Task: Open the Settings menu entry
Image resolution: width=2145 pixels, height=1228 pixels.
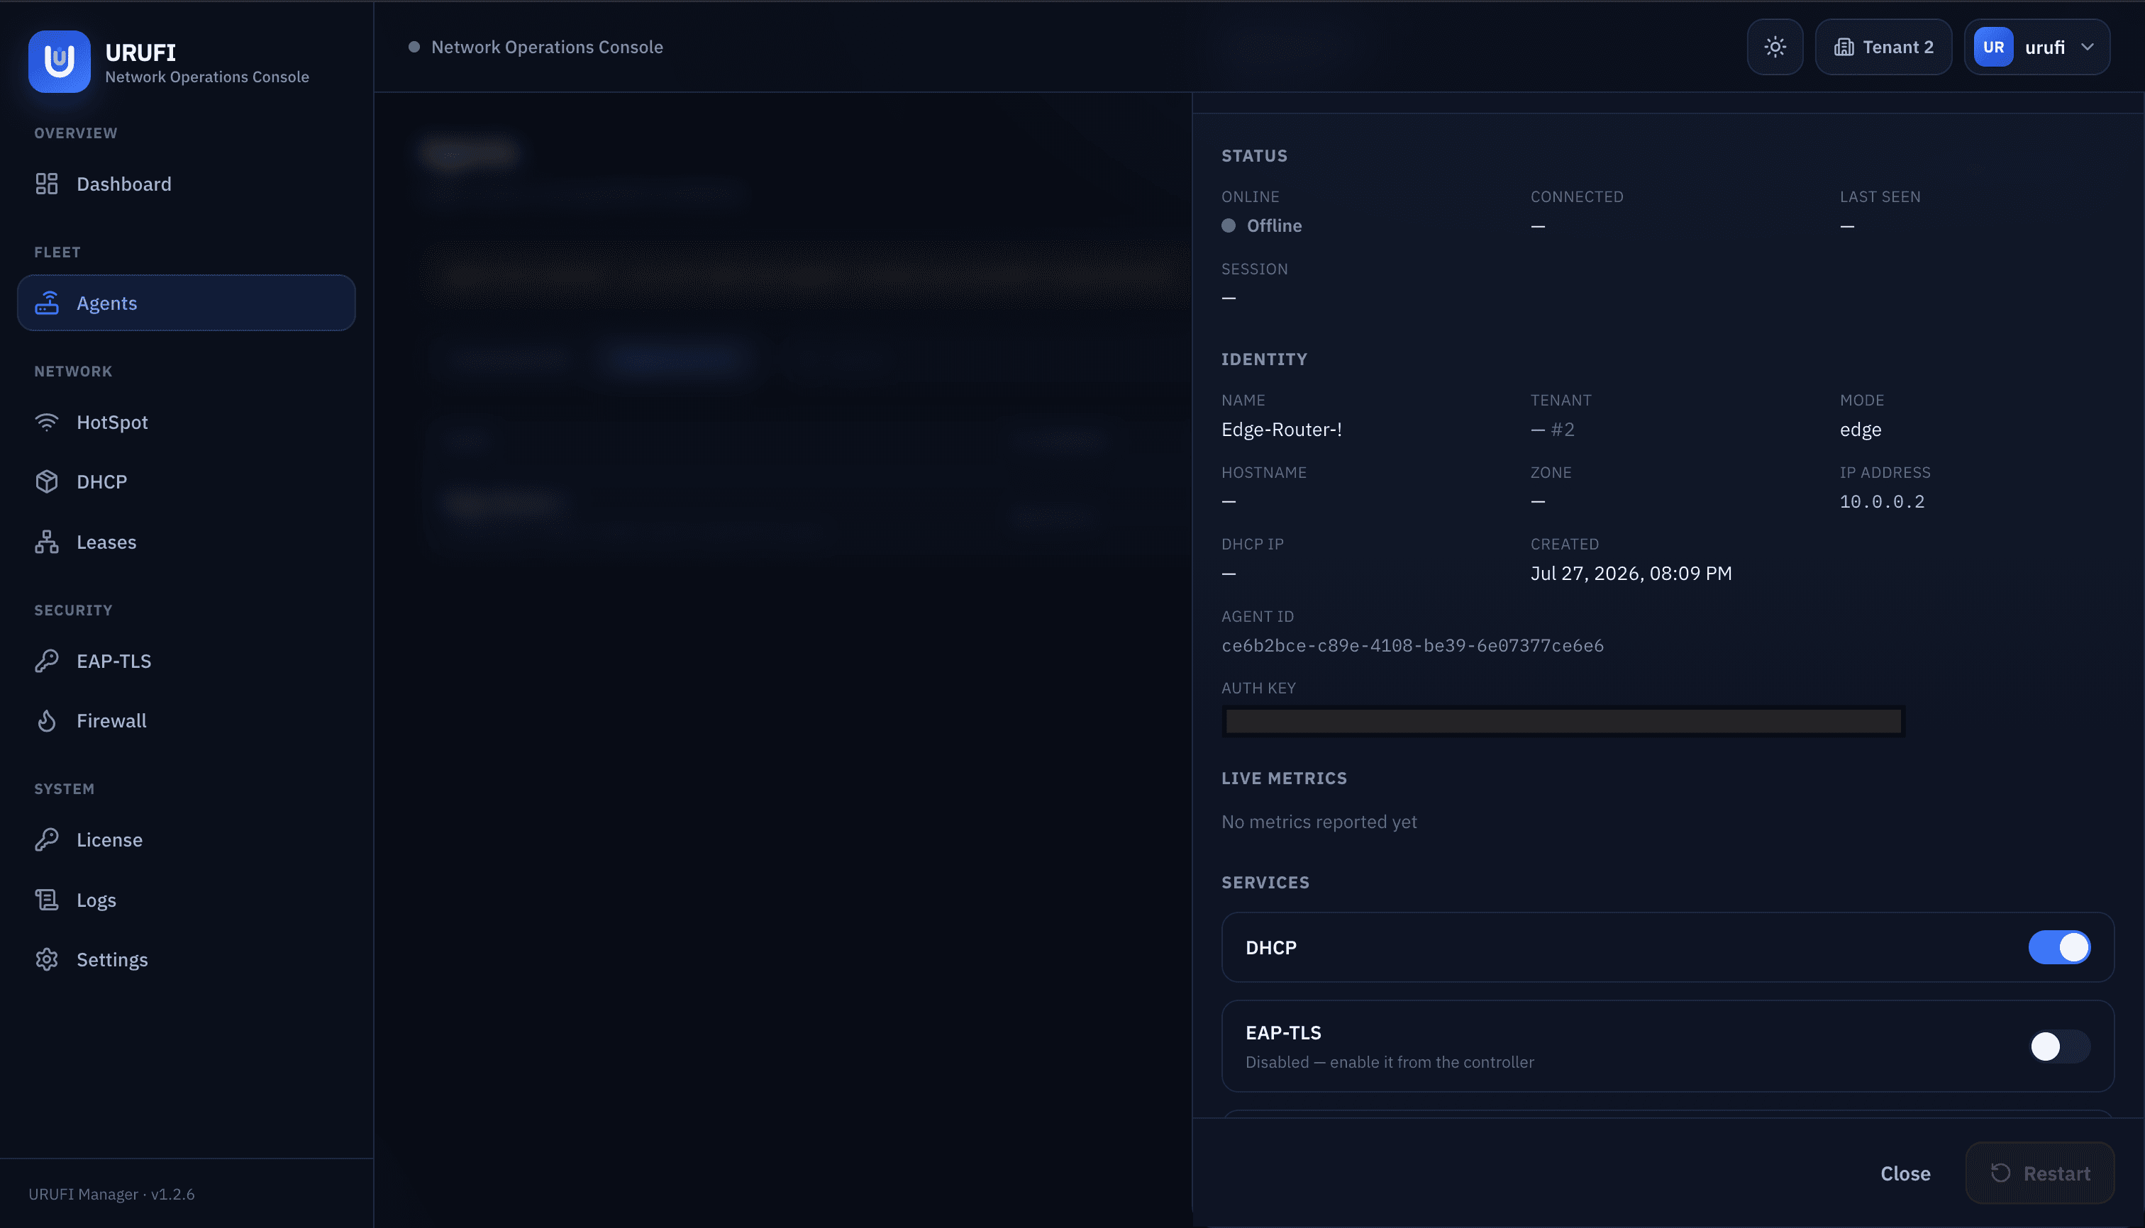Action: tap(186, 960)
